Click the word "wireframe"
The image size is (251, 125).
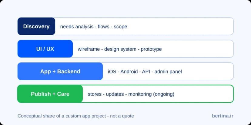(x=89, y=49)
